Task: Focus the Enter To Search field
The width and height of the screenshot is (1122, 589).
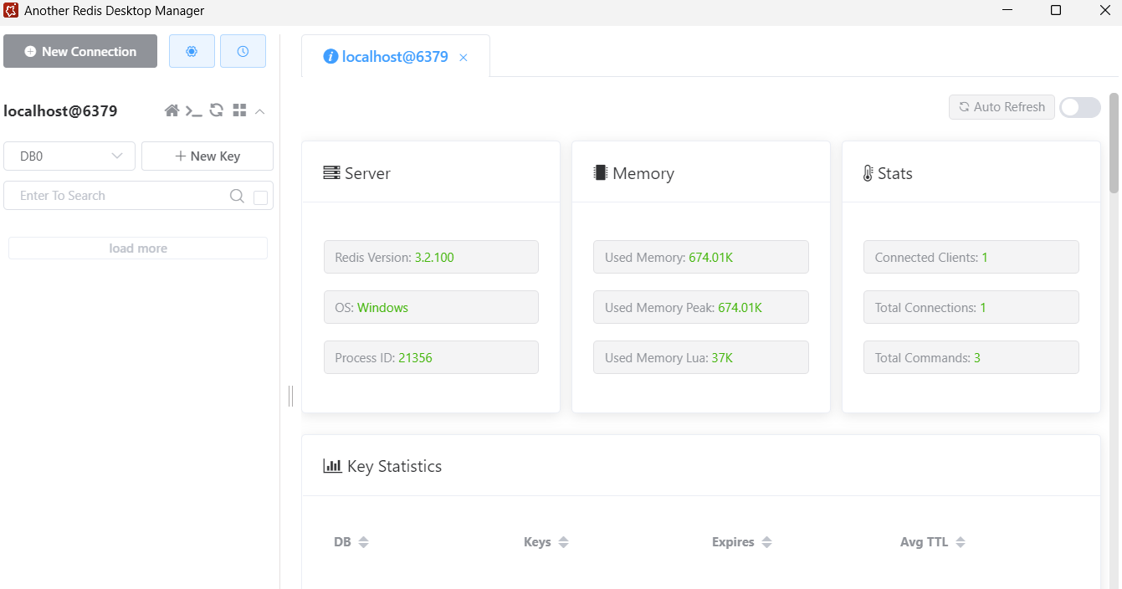Action: (x=121, y=196)
